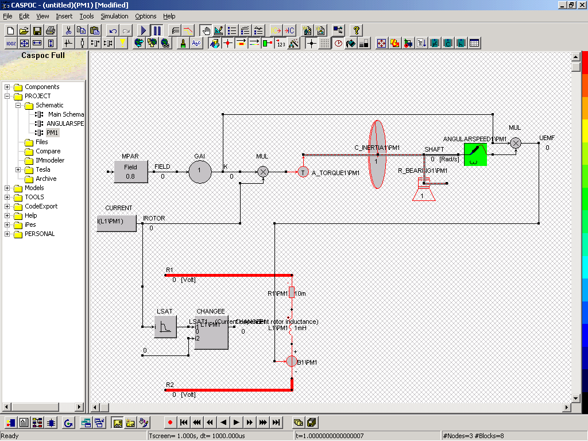588x441 pixels.
Task: Click the GAI gain circle block
Action: [x=200, y=172]
